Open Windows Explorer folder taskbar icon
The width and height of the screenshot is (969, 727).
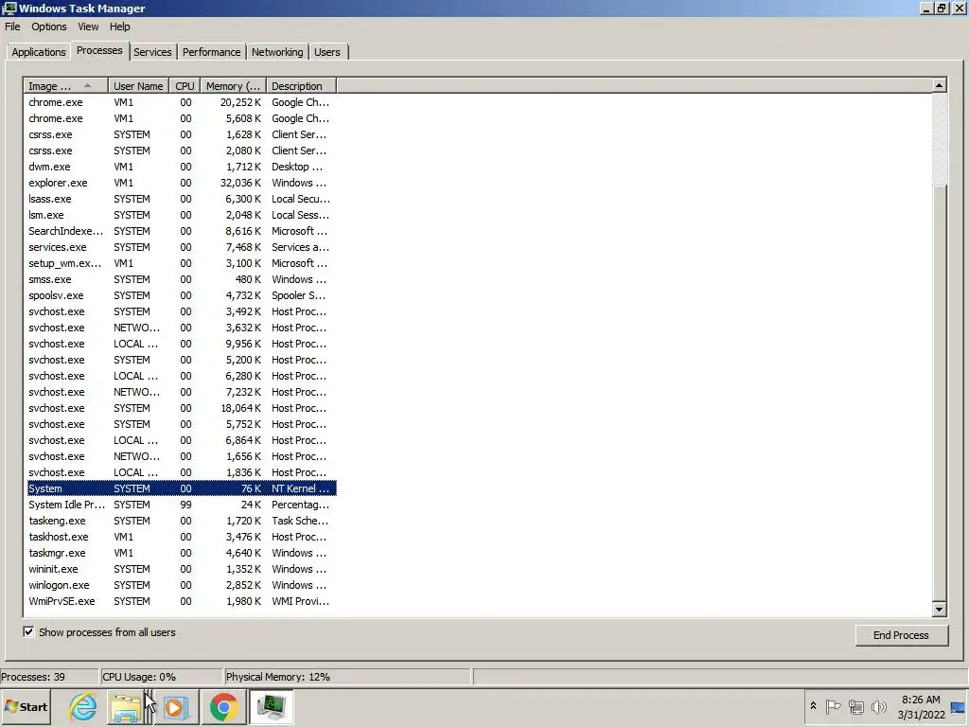[x=126, y=706]
